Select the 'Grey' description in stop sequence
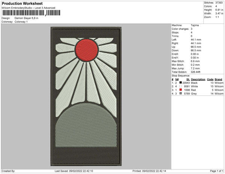 click(x=194, y=94)
